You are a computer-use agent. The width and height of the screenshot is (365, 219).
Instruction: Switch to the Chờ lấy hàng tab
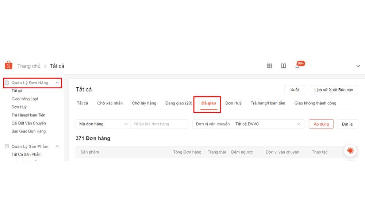coord(144,103)
